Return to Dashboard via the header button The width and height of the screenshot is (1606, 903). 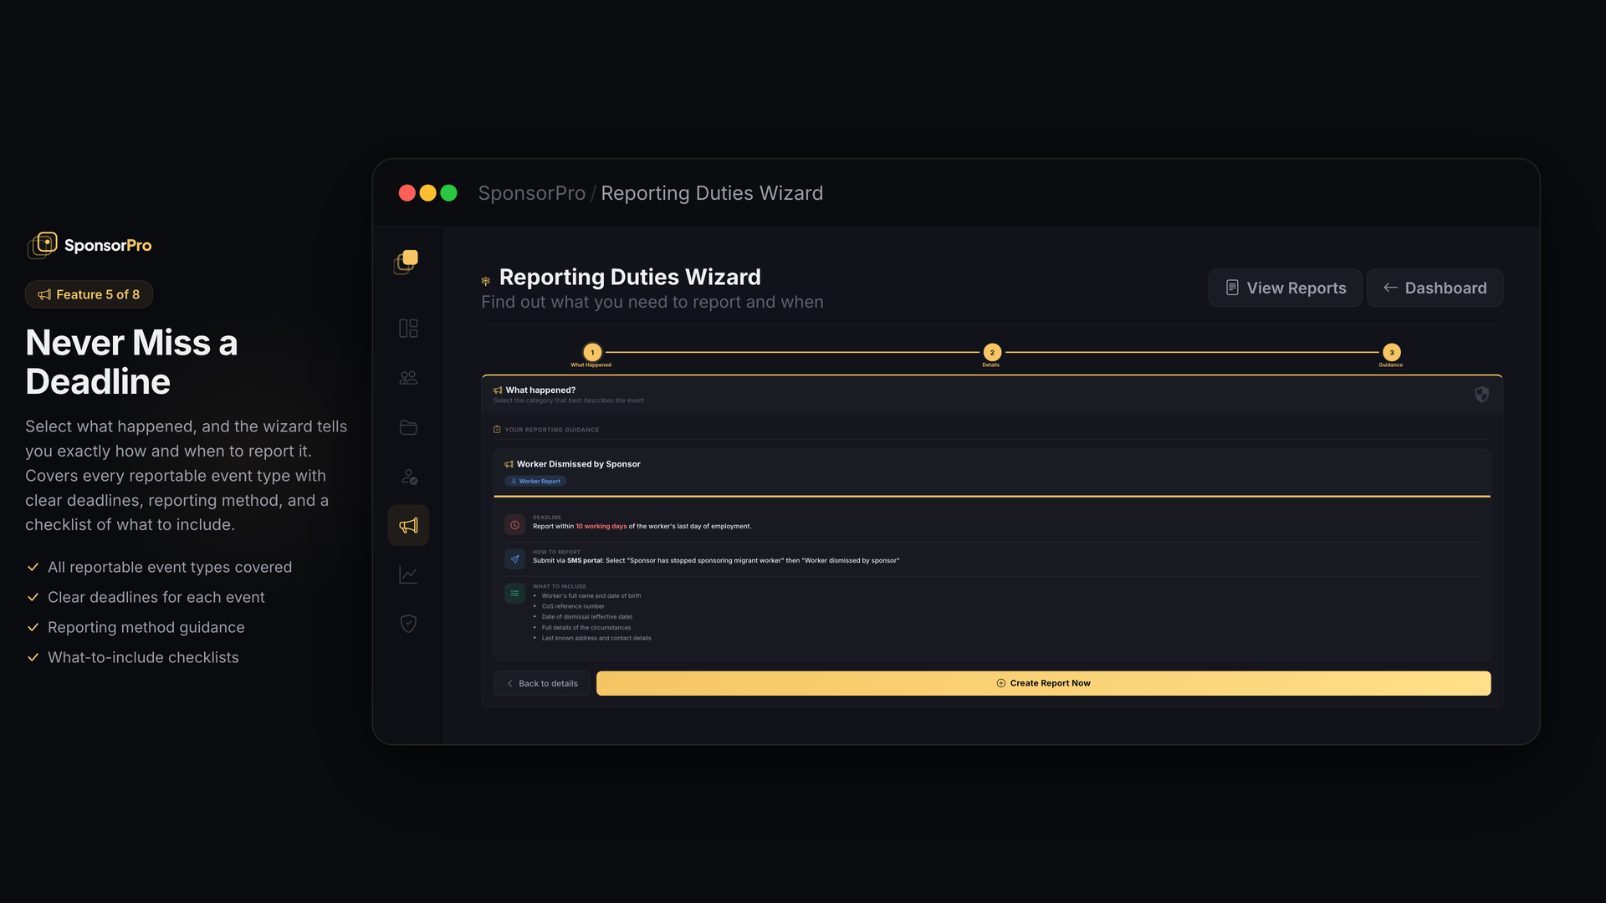tap(1434, 288)
